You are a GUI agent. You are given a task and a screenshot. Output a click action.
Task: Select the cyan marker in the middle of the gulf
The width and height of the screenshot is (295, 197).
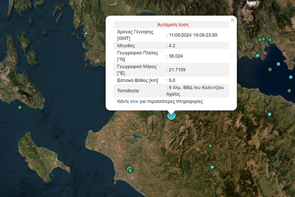[x=278, y=64]
